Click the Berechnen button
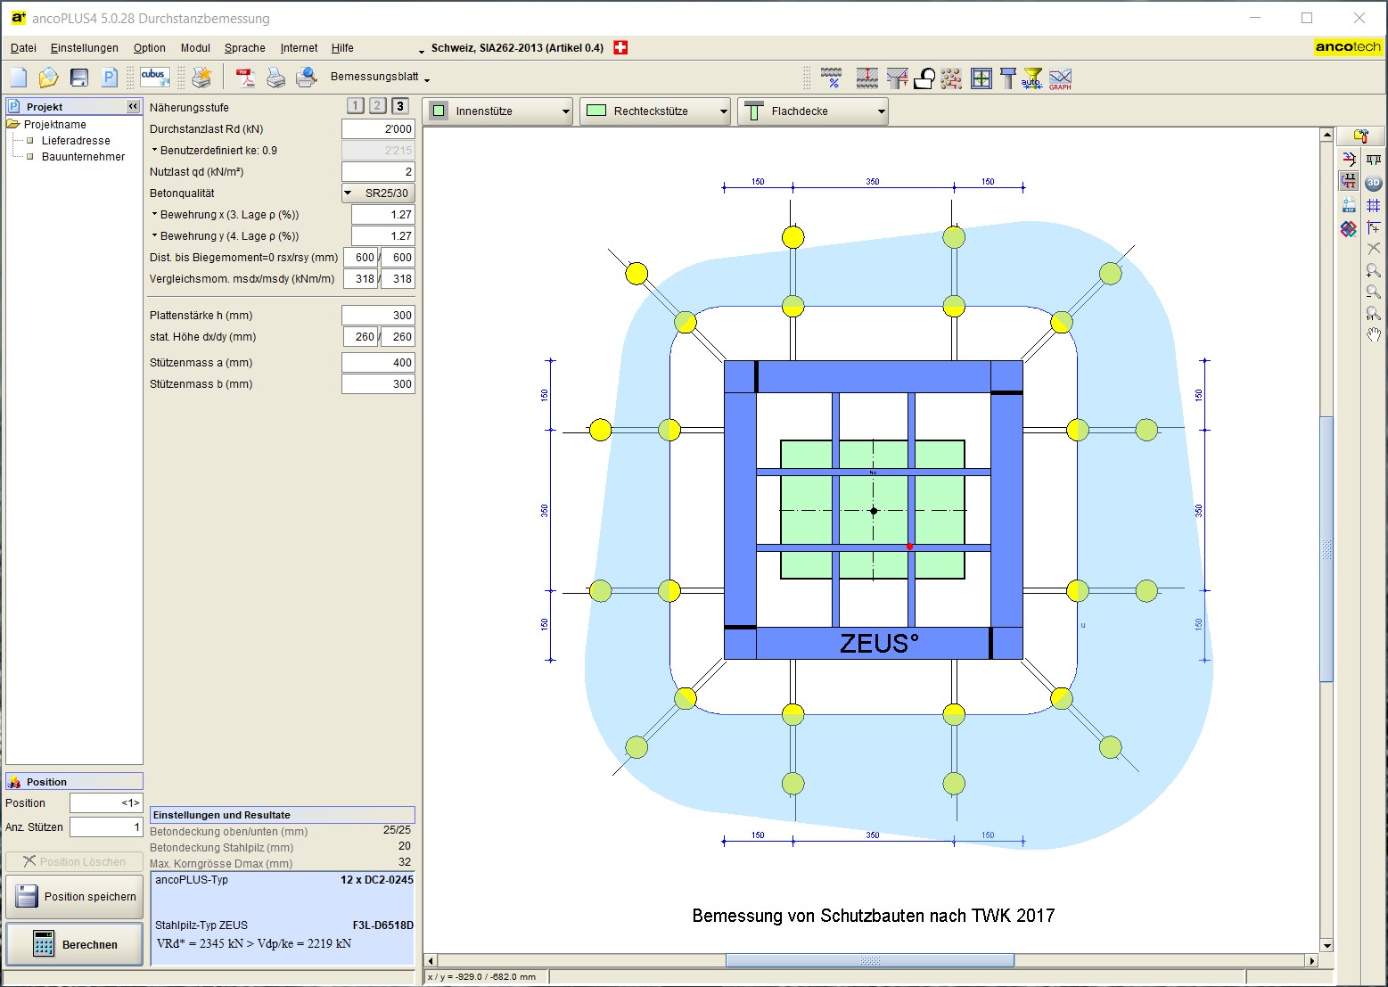1388x987 pixels. pyautogui.click(x=75, y=944)
